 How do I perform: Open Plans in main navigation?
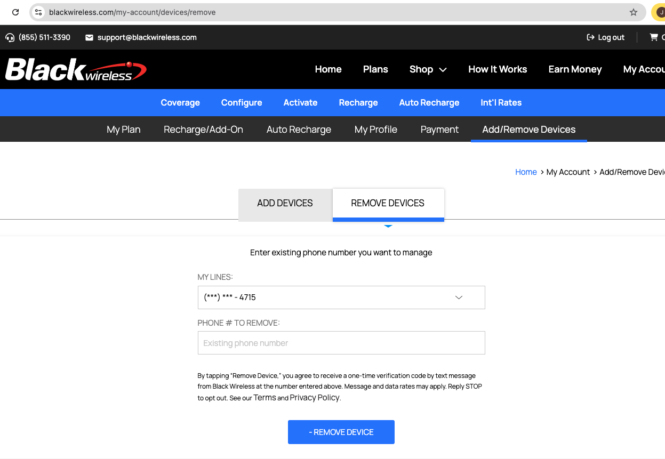[x=375, y=69]
